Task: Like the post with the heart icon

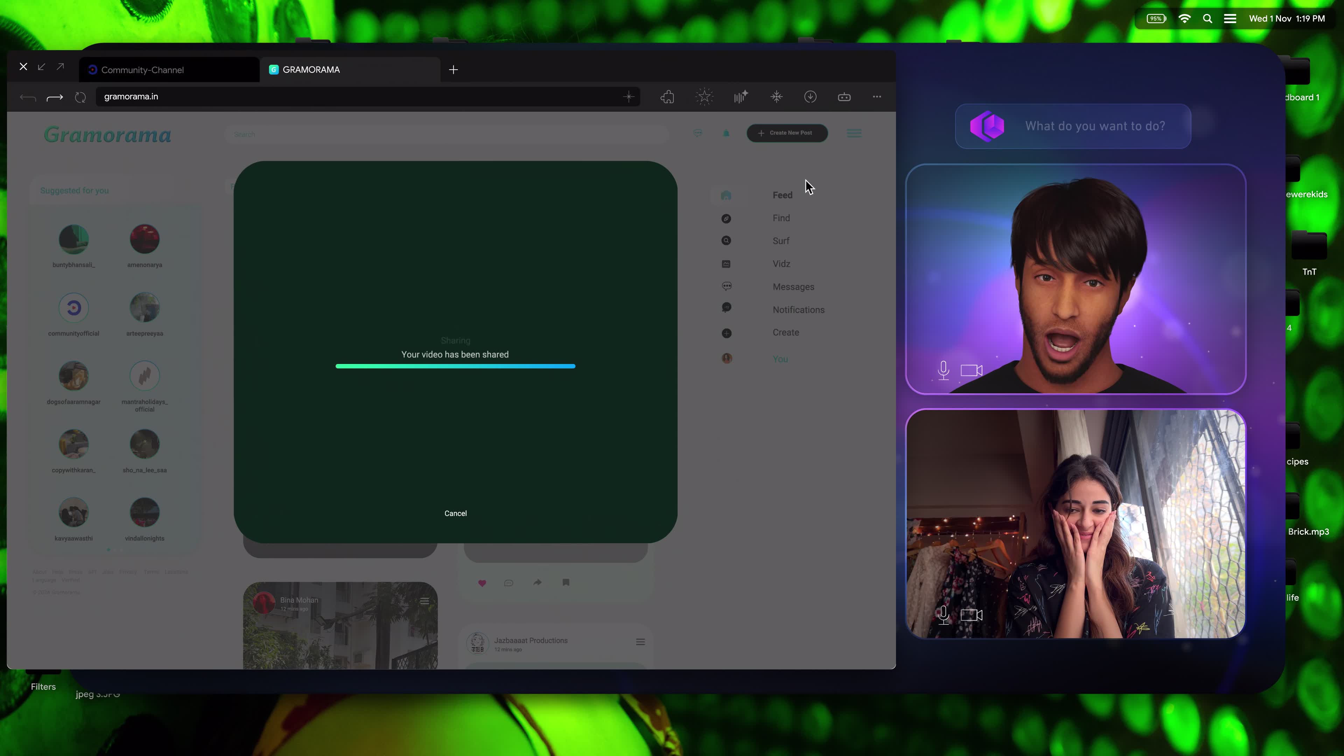Action: 482,583
